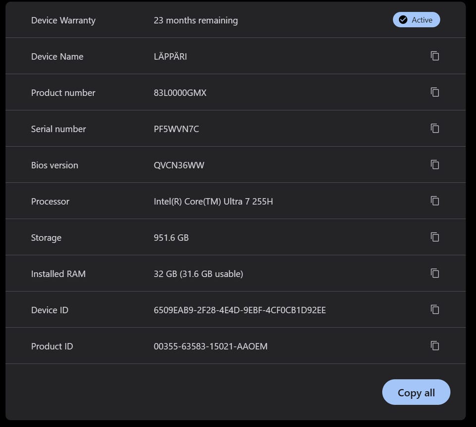Viewport: 476px width, 427px height.
Task: Click the Intel Core Ultra 7 255H text
Action: pos(213,201)
